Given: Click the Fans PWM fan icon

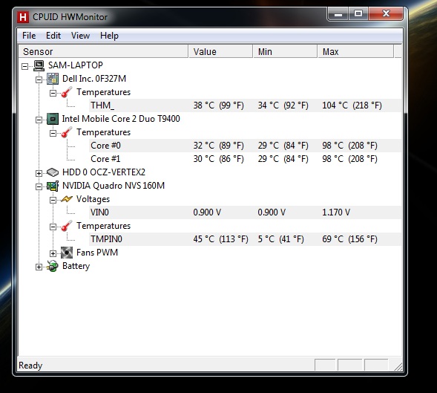Looking at the screenshot, I should point(67,253).
